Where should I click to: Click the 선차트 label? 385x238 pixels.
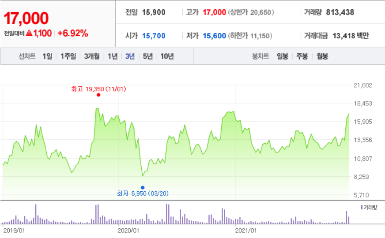click(27, 56)
